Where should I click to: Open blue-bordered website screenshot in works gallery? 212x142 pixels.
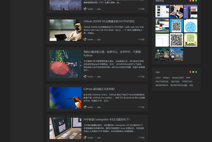coord(162,11)
